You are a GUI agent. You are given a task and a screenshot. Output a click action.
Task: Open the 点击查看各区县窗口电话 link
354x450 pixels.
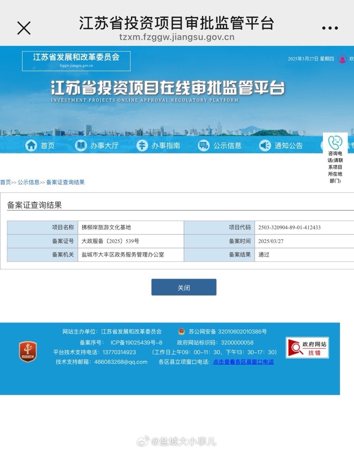pyautogui.click(x=243, y=362)
